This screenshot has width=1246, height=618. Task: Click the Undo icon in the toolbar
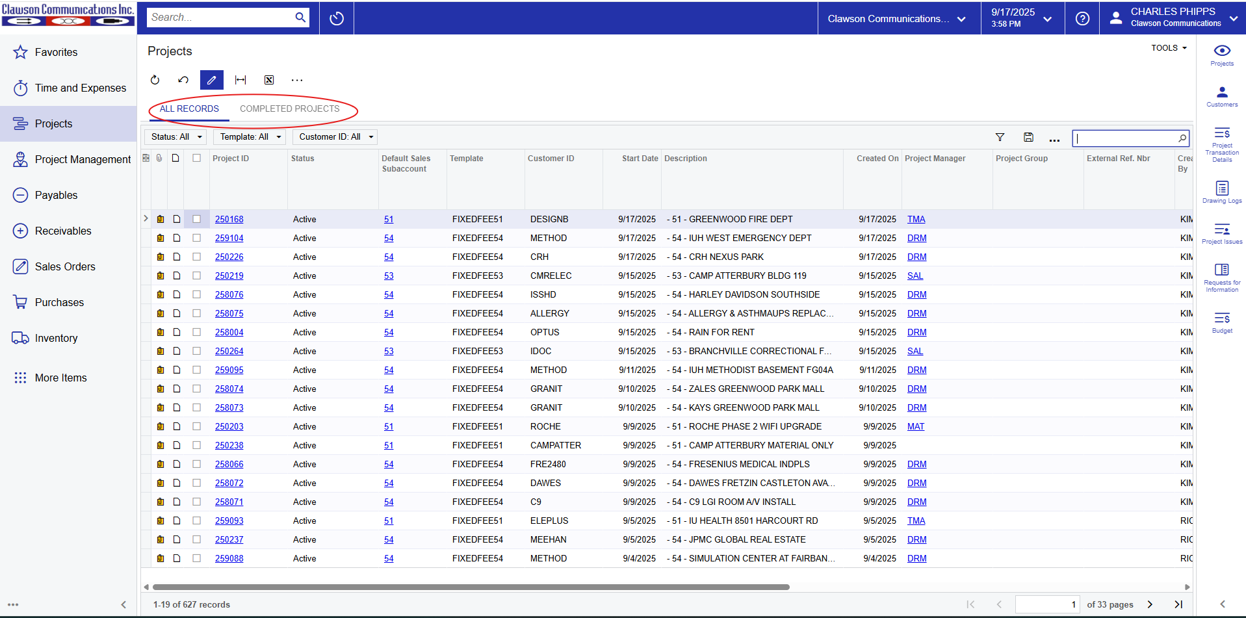pos(183,80)
